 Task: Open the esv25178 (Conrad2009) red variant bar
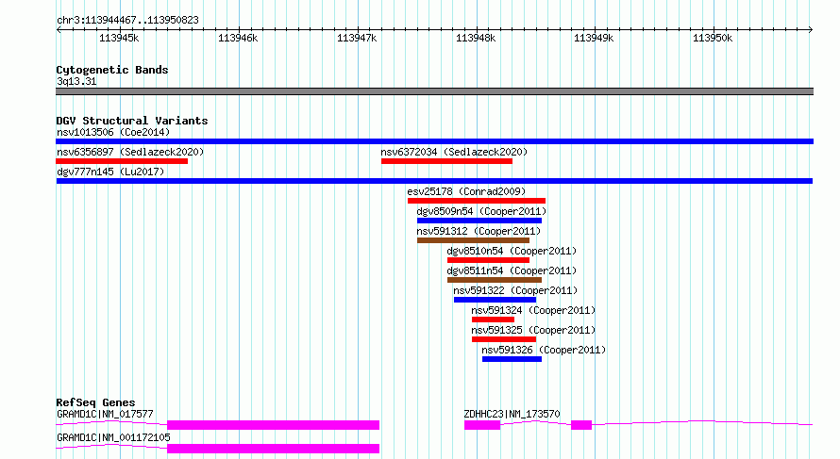(477, 201)
